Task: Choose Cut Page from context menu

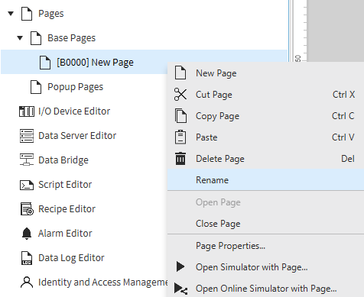Action: tap(265, 95)
